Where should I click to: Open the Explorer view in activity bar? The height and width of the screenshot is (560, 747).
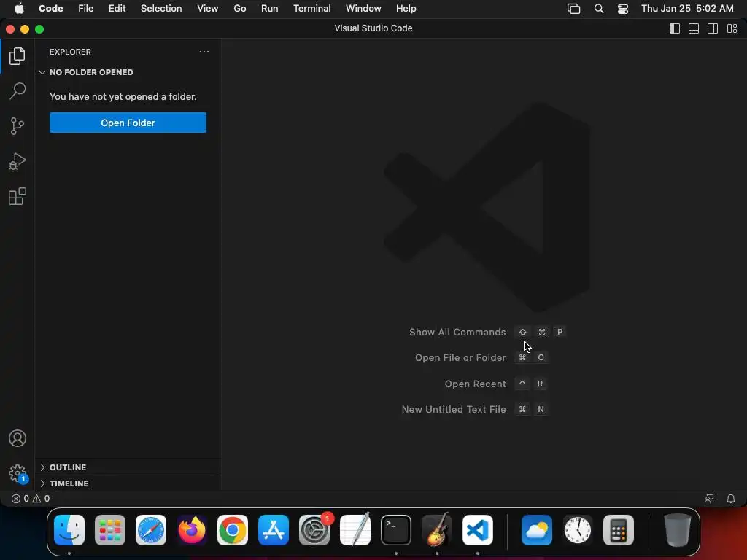pos(18,56)
